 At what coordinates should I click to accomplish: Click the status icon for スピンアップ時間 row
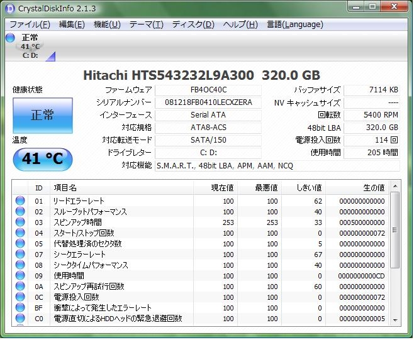pos(20,222)
